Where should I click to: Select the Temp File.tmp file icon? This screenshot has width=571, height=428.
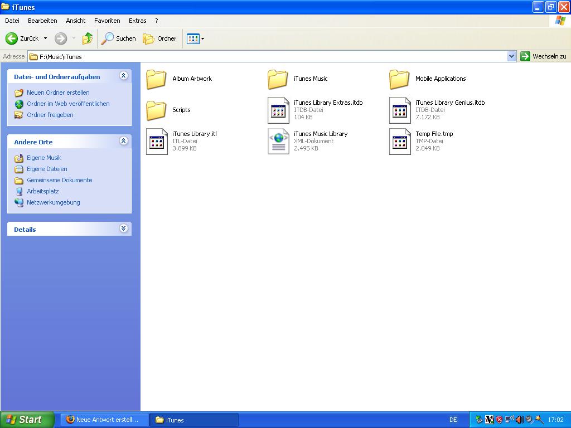click(x=400, y=142)
